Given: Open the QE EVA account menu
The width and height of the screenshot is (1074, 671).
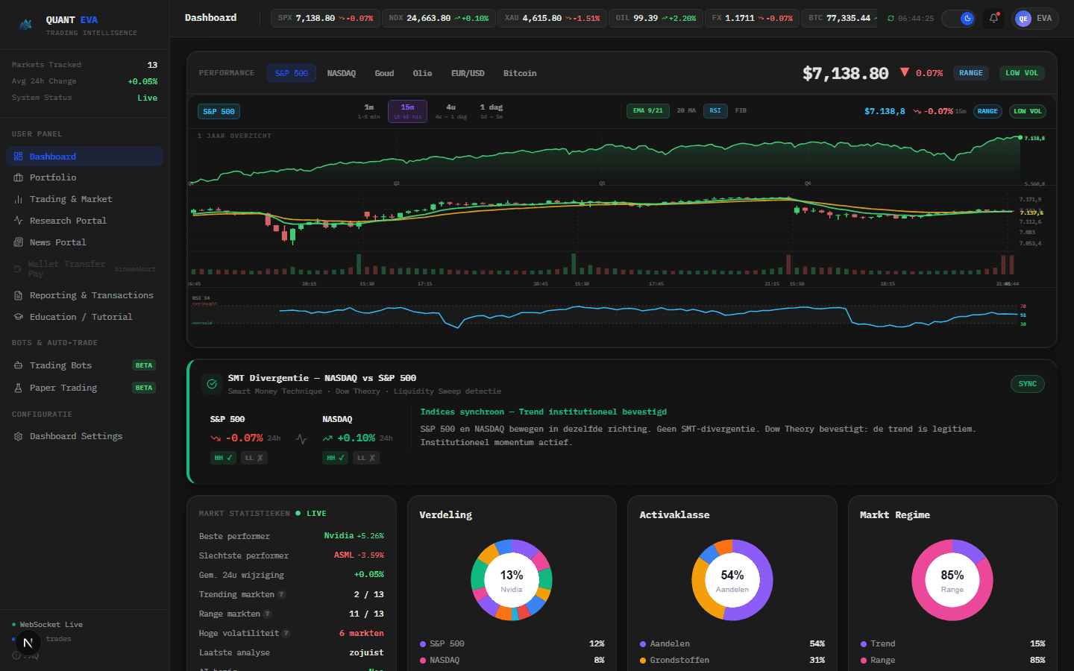Looking at the screenshot, I should [x=1034, y=18].
